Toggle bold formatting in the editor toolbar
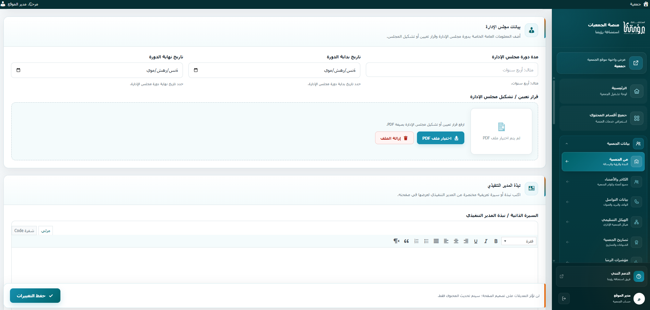 pyautogui.click(x=496, y=241)
